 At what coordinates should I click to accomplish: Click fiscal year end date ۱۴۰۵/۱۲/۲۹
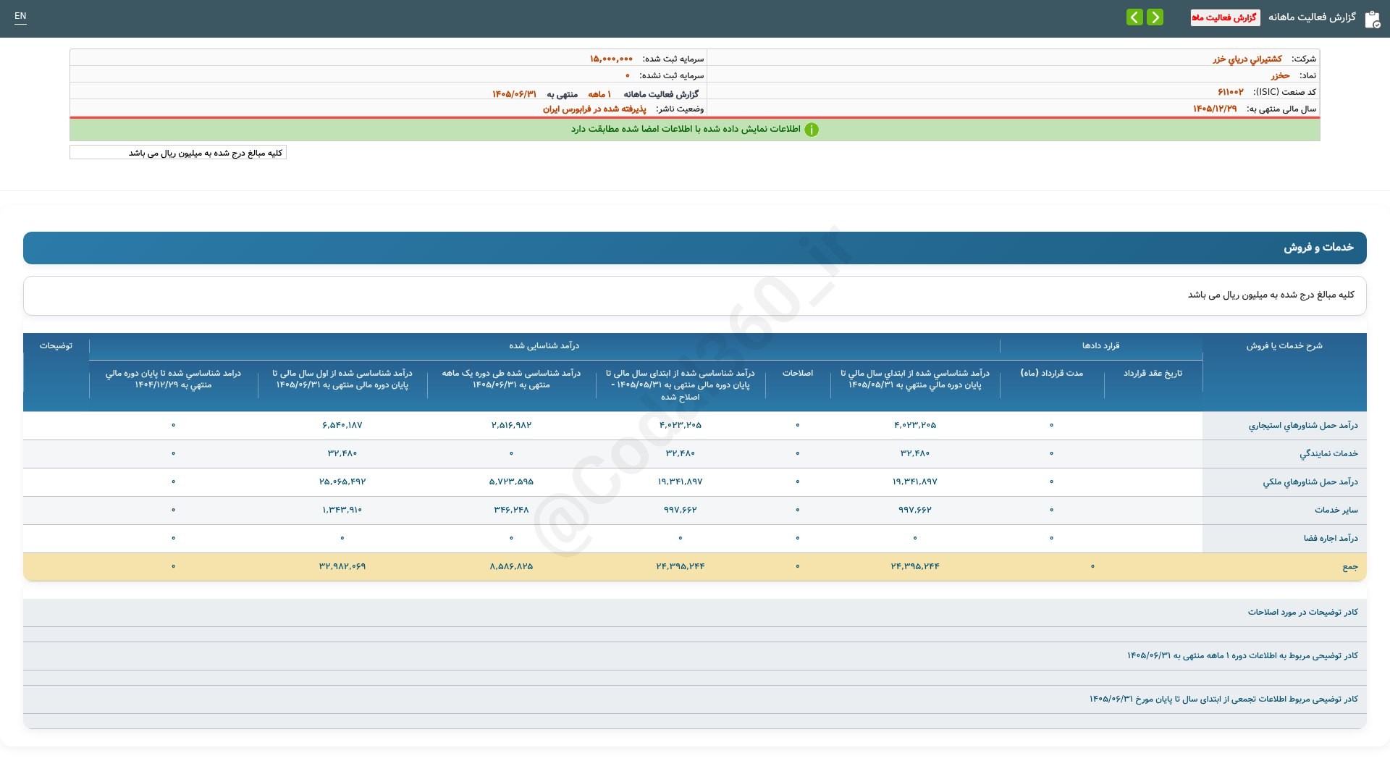pos(1215,109)
